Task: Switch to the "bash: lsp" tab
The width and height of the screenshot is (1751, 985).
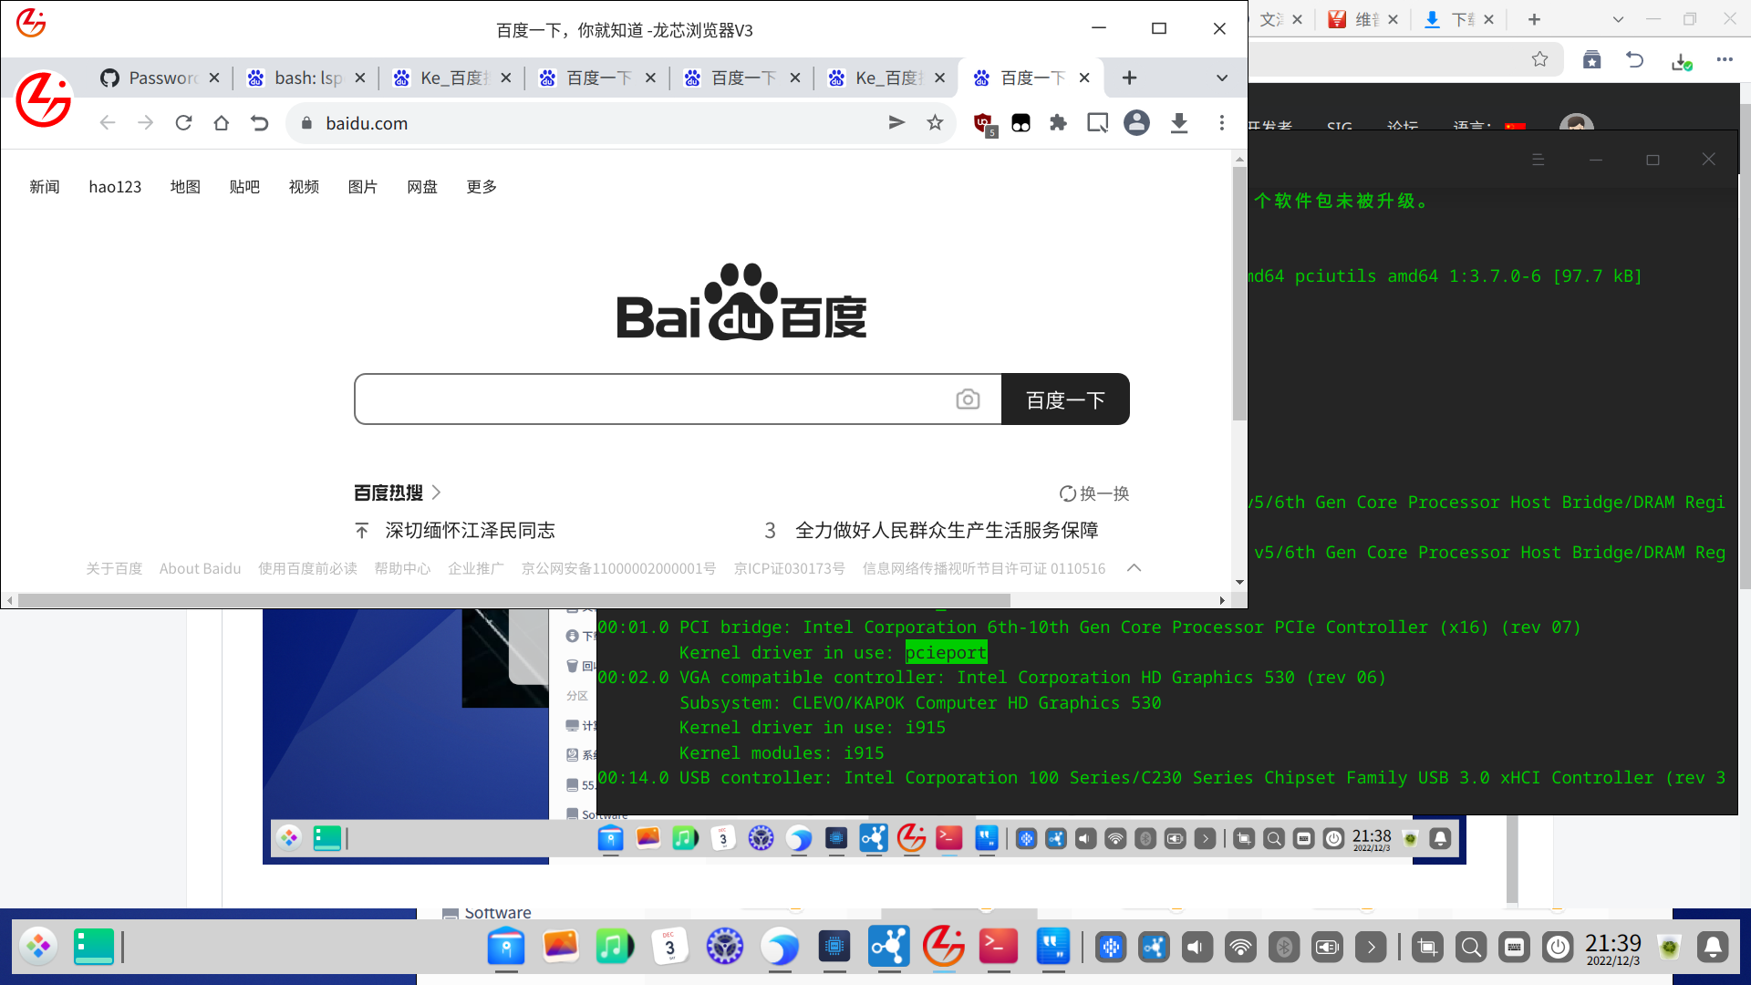Action: tap(306, 78)
